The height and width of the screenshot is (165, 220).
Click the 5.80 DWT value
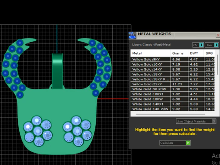pyautogui.click(x=194, y=109)
